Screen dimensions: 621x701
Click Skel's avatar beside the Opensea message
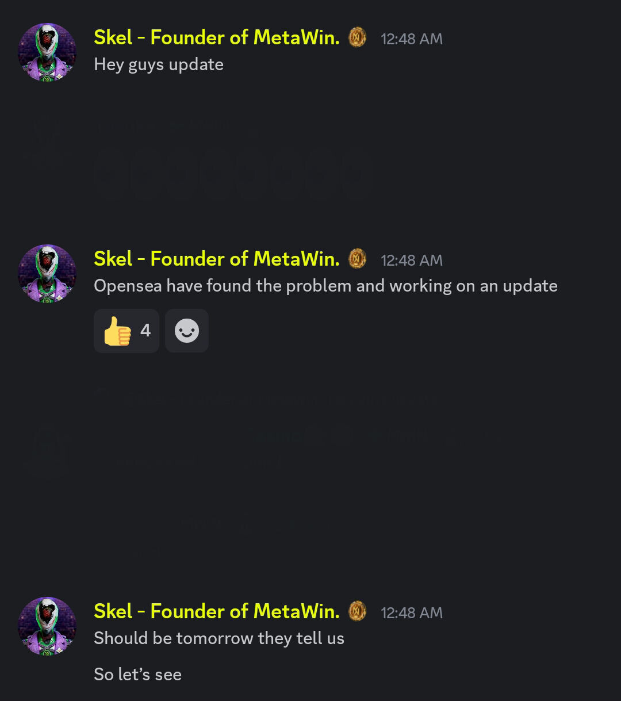(47, 274)
